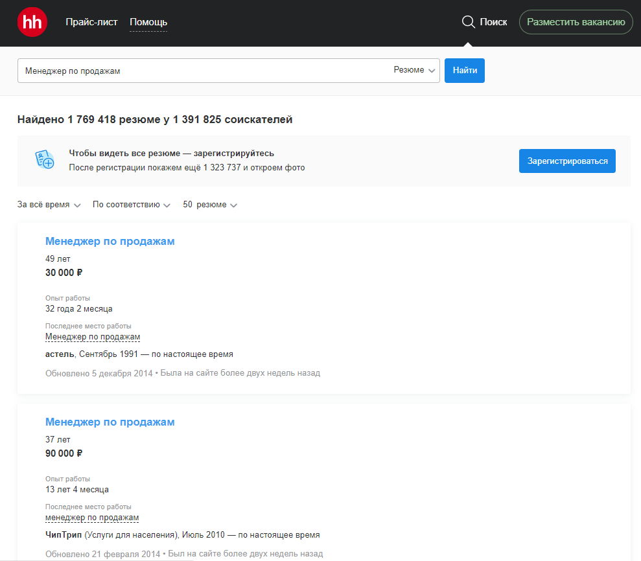The height and width of the screenshot is (561, 641).
Task: Click the Поиск label in the header
Action: 493,21
